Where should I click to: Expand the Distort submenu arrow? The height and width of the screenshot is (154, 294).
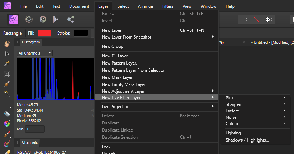click(284, 111)
